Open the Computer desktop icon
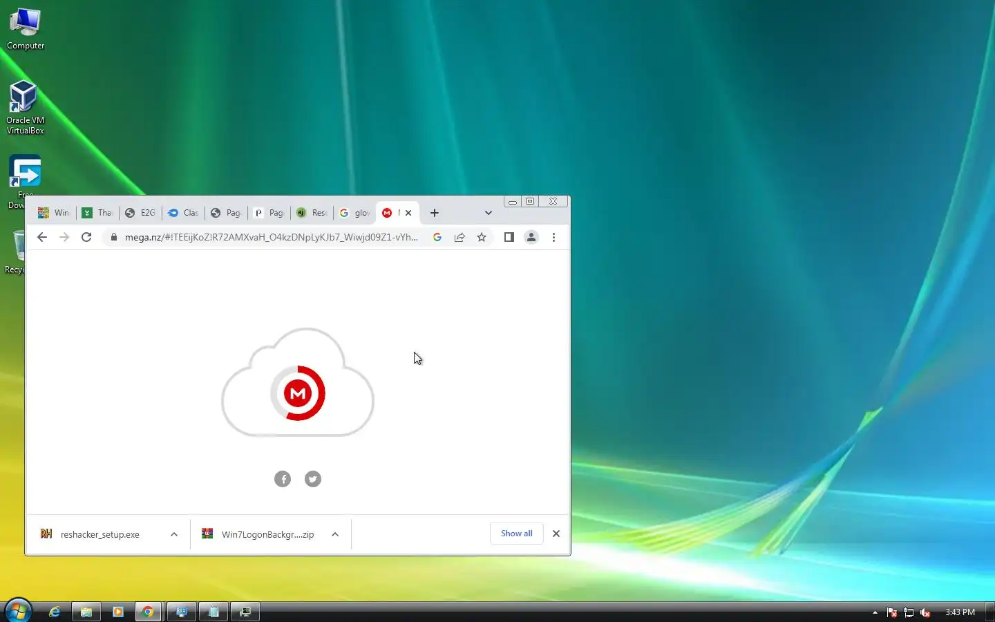This screenshot has width=995, height=622. click(x=26, y=28)
